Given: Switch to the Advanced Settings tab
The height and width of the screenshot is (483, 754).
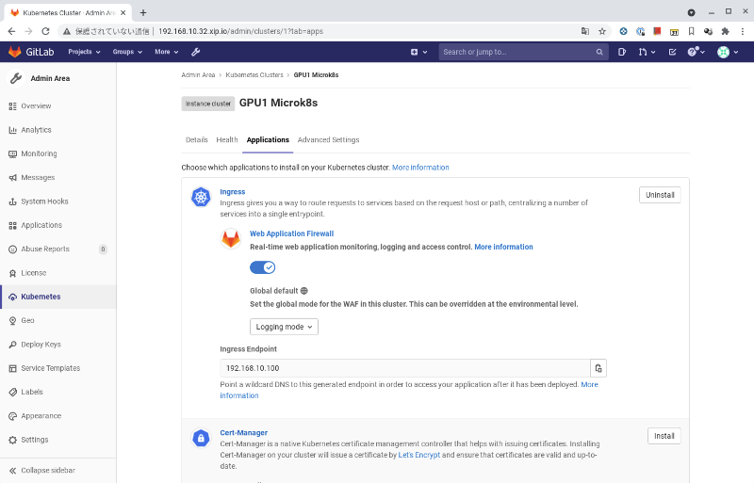Looking at the screenshot, I should 328,139.
